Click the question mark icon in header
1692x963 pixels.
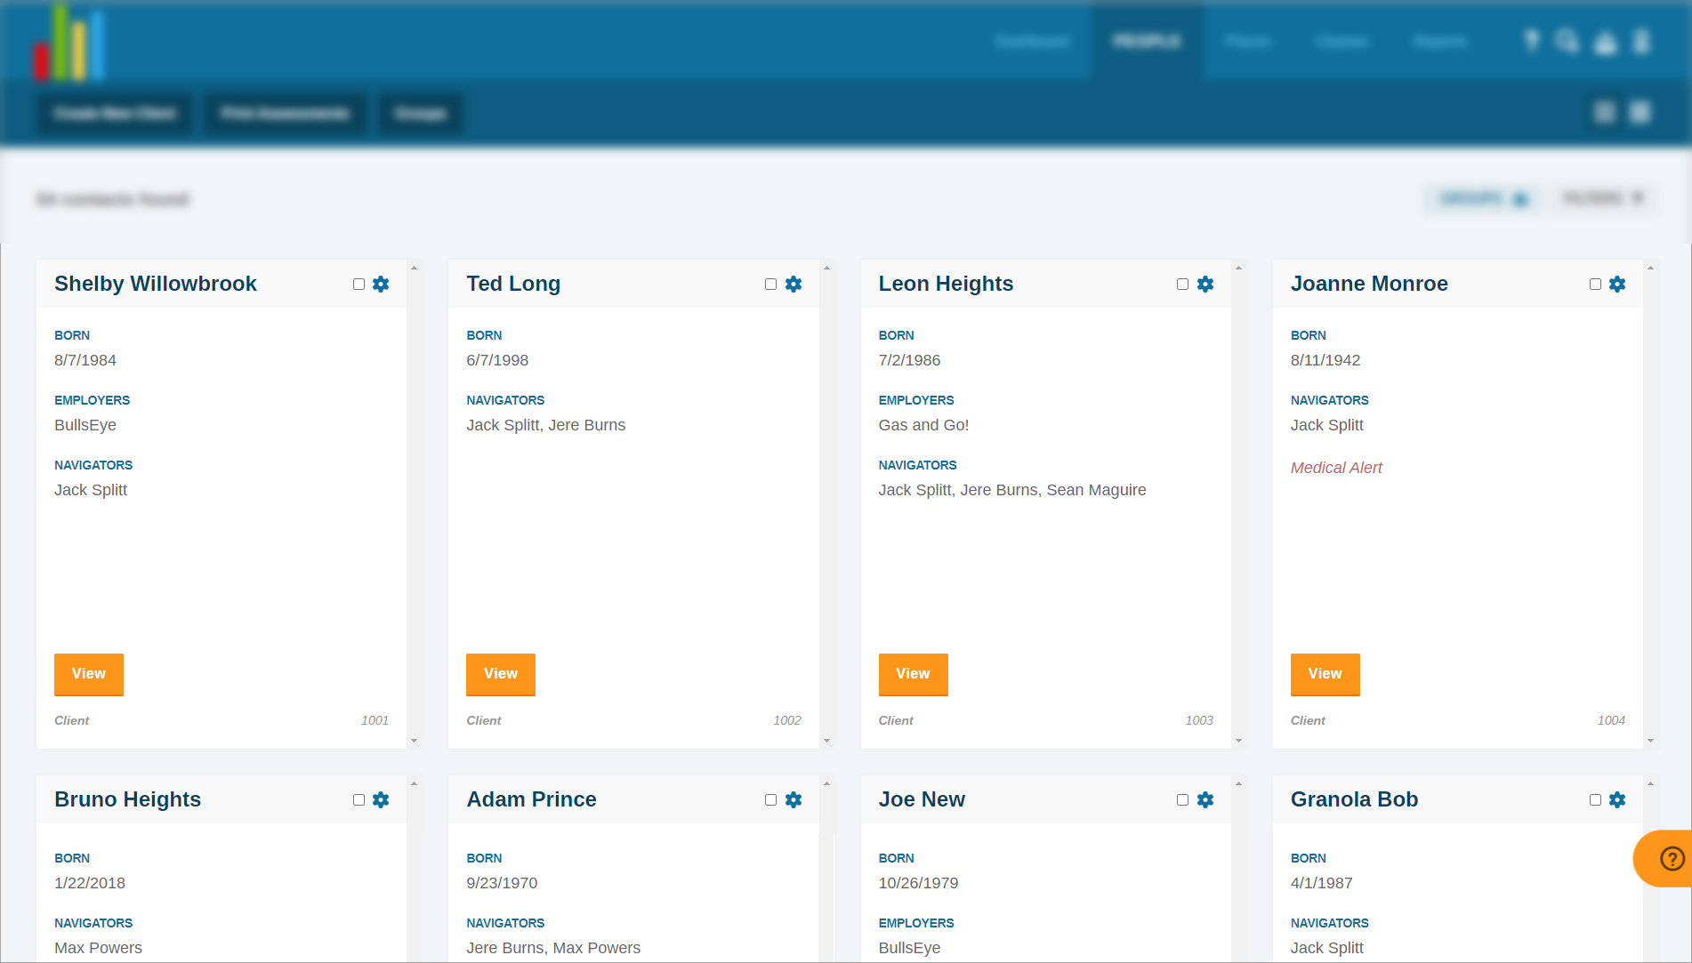[1531, 41]
